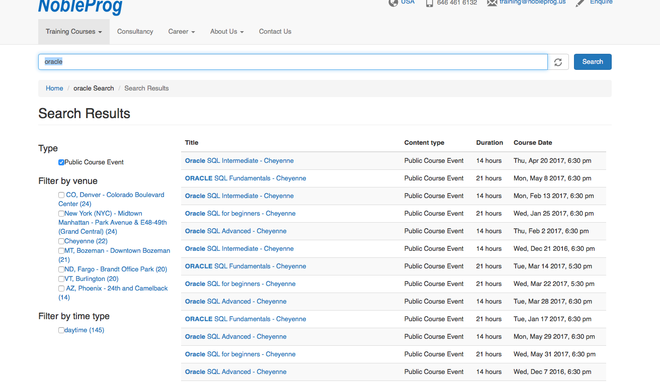Open Oracle SQL Intermediate course dated Apr 20 2017

pyautogui.click(x=239, y=161)
